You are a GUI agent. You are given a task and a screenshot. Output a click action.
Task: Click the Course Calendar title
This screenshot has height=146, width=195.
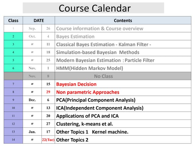point(94,8)
